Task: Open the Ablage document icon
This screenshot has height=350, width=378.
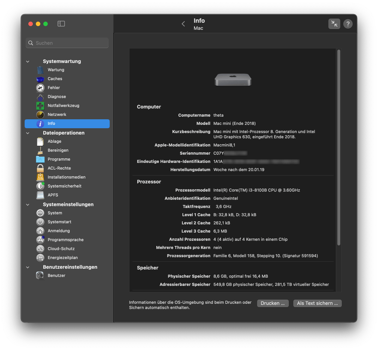Action: (40, 141)
